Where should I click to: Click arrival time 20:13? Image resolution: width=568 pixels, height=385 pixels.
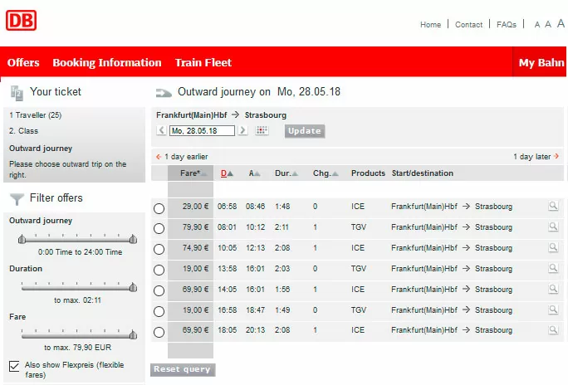256,330
